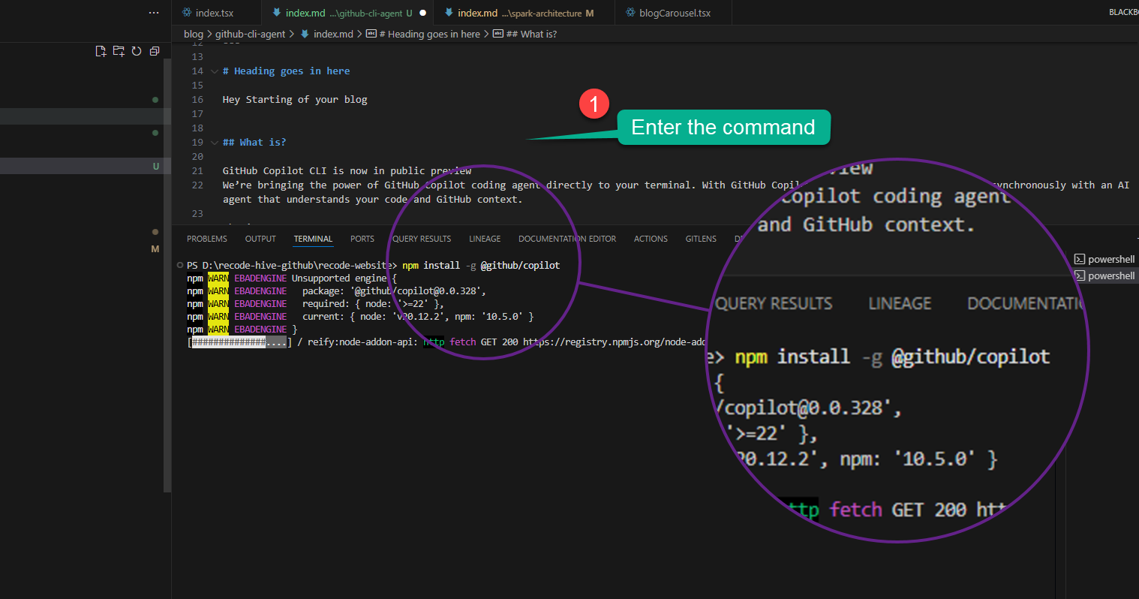Click the New Folder icon in Explorer
This screenshot has width=1139, height=599.
tap(119, 50)
